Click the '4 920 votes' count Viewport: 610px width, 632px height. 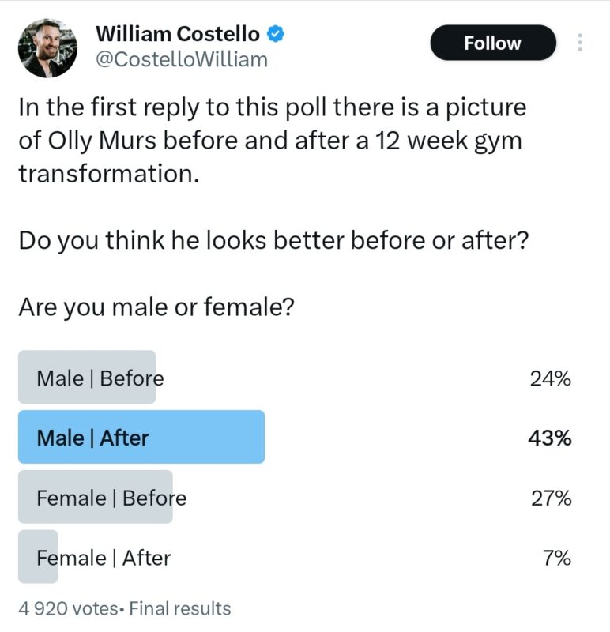click(67, 608)
